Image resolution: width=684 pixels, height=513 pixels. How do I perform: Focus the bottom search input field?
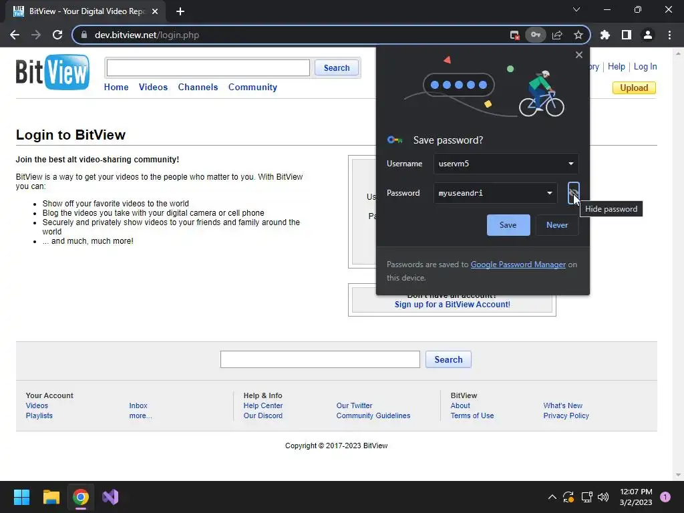click(320, 359)
